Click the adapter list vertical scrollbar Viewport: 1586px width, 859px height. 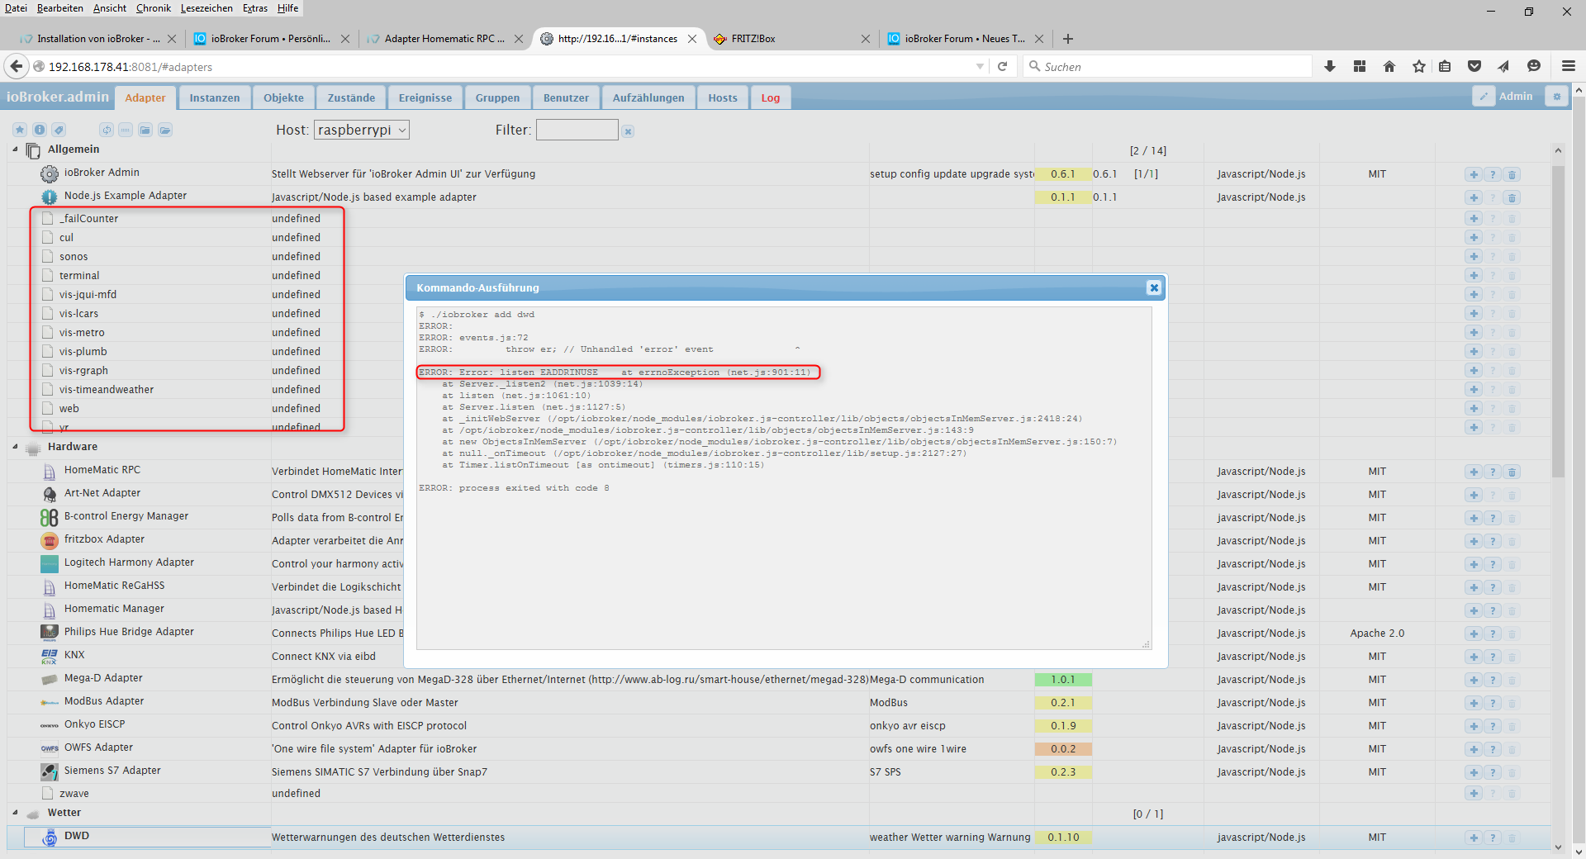tap(1558, 322)
